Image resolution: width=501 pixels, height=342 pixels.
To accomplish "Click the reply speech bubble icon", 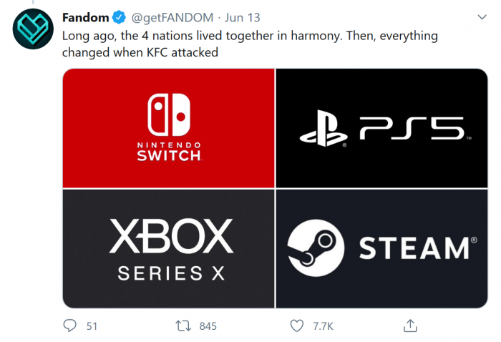I will pos(69,326).
